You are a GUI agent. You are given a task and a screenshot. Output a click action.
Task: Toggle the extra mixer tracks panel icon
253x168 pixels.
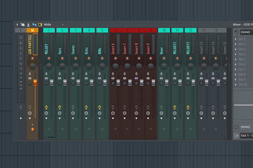pyautogui.click(x=40, y=25)
